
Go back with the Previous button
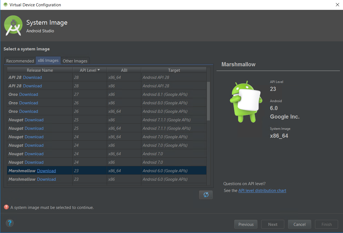(x=246, y=225)
